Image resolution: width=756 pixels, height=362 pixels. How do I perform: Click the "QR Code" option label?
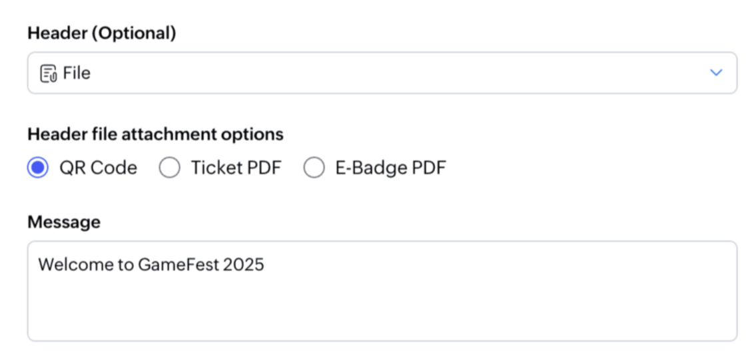98,168
